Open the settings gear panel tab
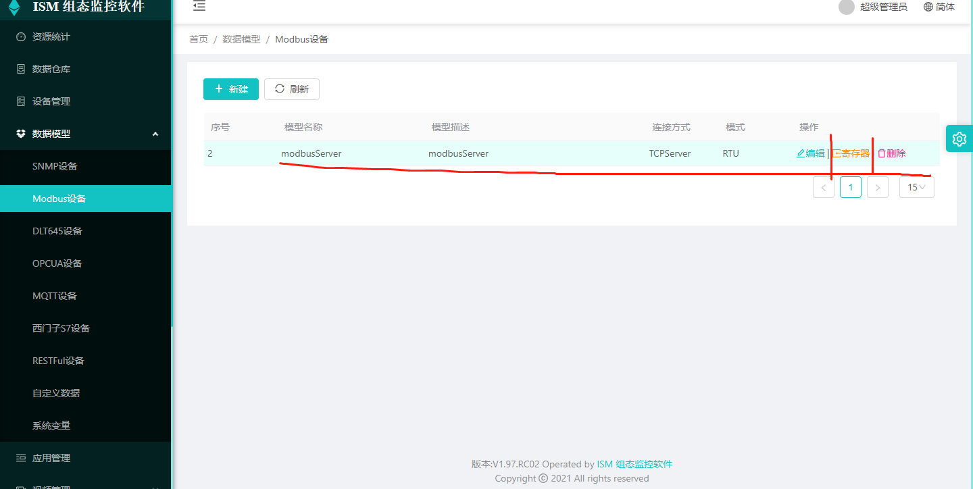Viewport: 973px width, 489px height. [959, 138]
